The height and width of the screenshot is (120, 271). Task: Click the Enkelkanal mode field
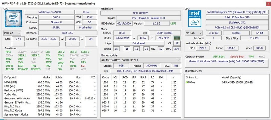click(139, 43)
